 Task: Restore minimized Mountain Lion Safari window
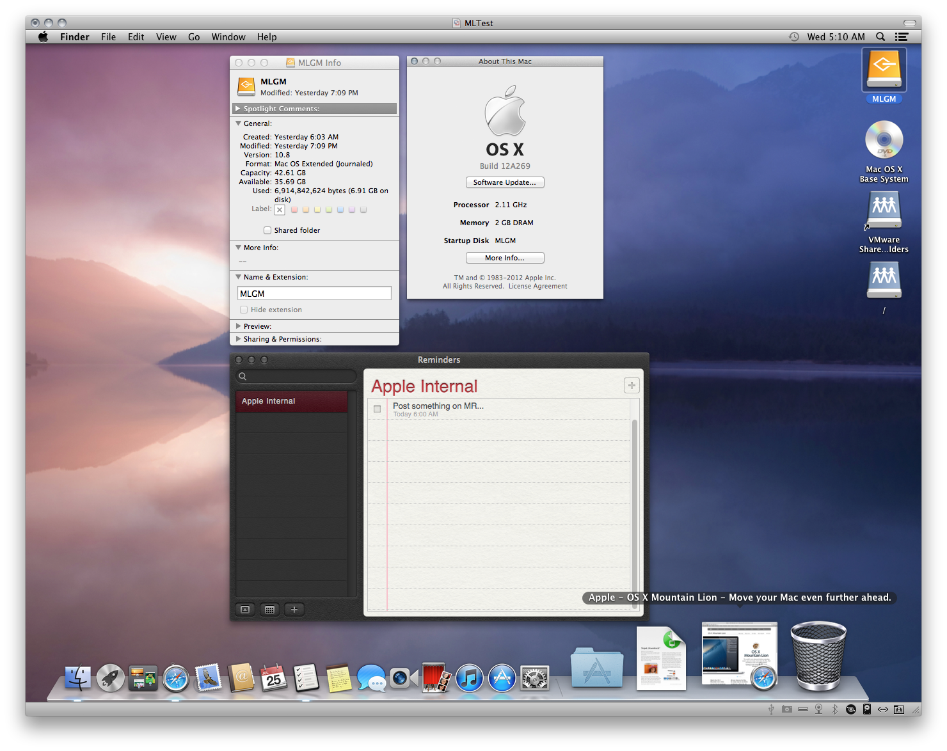[739, 656]
